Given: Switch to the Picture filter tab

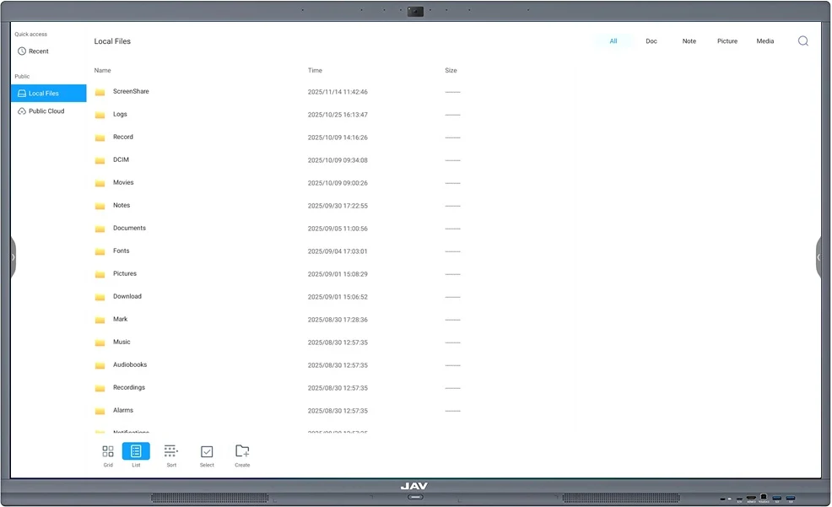Looking at the screenshot, I should [x=727, y=40].
